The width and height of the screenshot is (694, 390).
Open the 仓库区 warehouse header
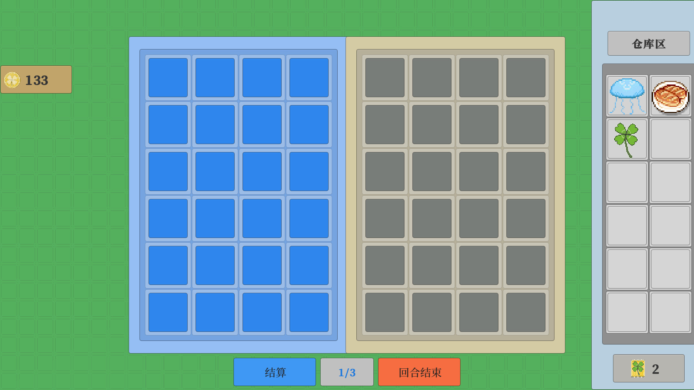pyautogui.click(x=648, y=43)
